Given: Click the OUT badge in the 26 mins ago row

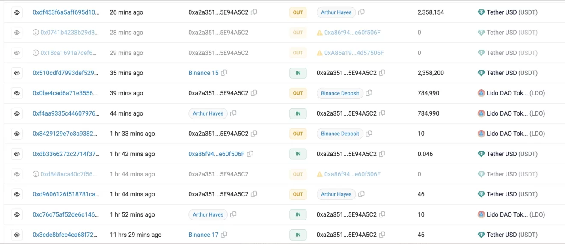Looking at the screenshot, I should click(x=298, y=12).
